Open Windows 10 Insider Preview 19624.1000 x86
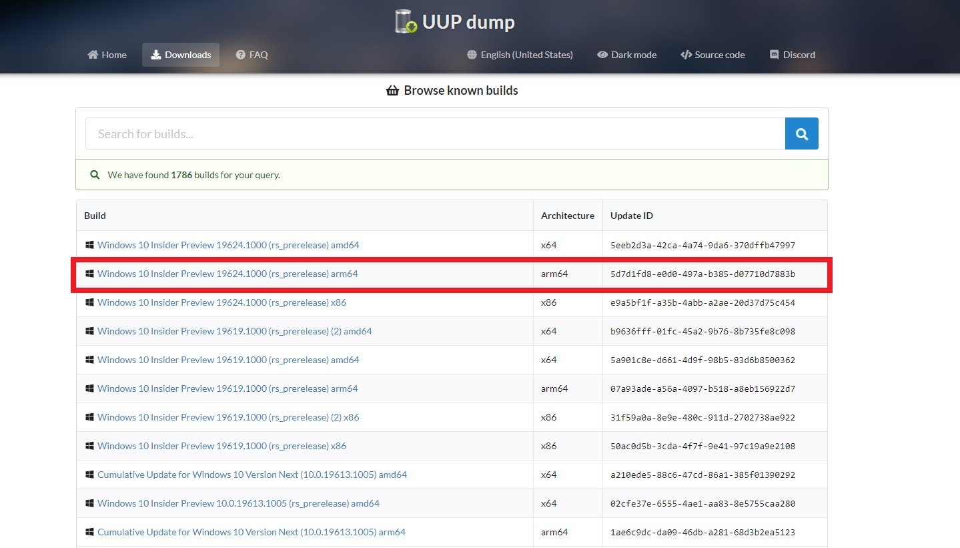The image size is (960, 548). [x=221, y=302]
